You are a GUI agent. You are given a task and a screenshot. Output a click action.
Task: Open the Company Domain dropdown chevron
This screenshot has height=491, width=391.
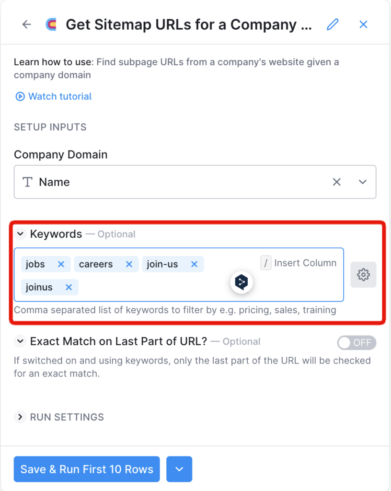[x=363, y=182]
